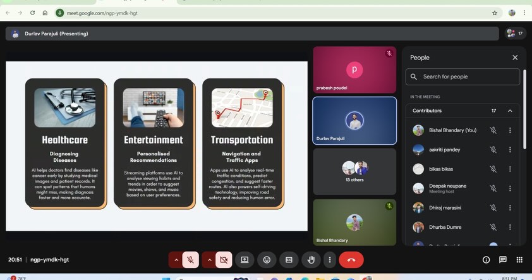Click bikas bikas avatar in list

tap(418, 169)
